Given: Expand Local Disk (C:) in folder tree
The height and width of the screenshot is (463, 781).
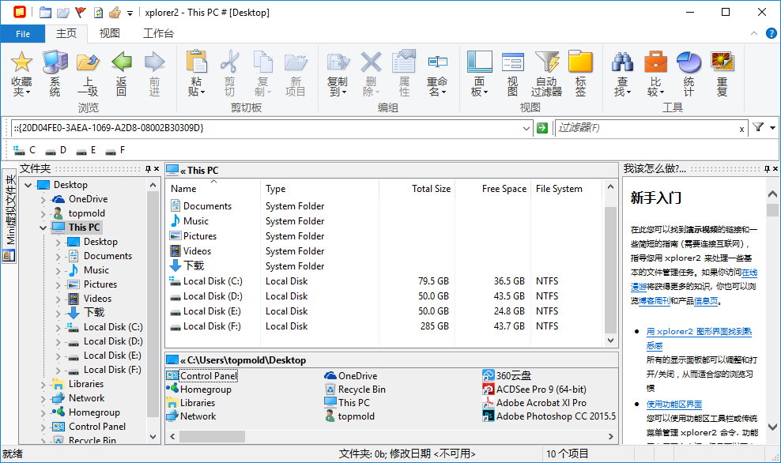Looking at the screenshot, I should click(x=58, y=328).
